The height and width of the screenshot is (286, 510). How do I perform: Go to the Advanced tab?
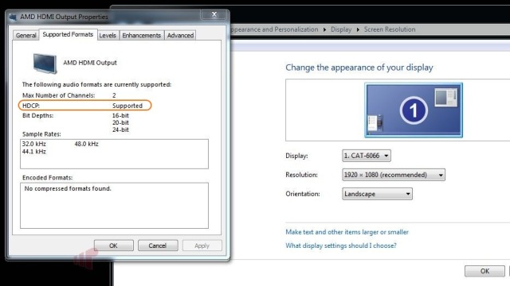(x=180, y=35)
